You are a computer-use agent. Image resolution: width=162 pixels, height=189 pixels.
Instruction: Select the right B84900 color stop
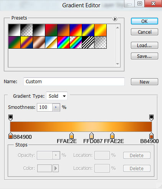[151, 136]
